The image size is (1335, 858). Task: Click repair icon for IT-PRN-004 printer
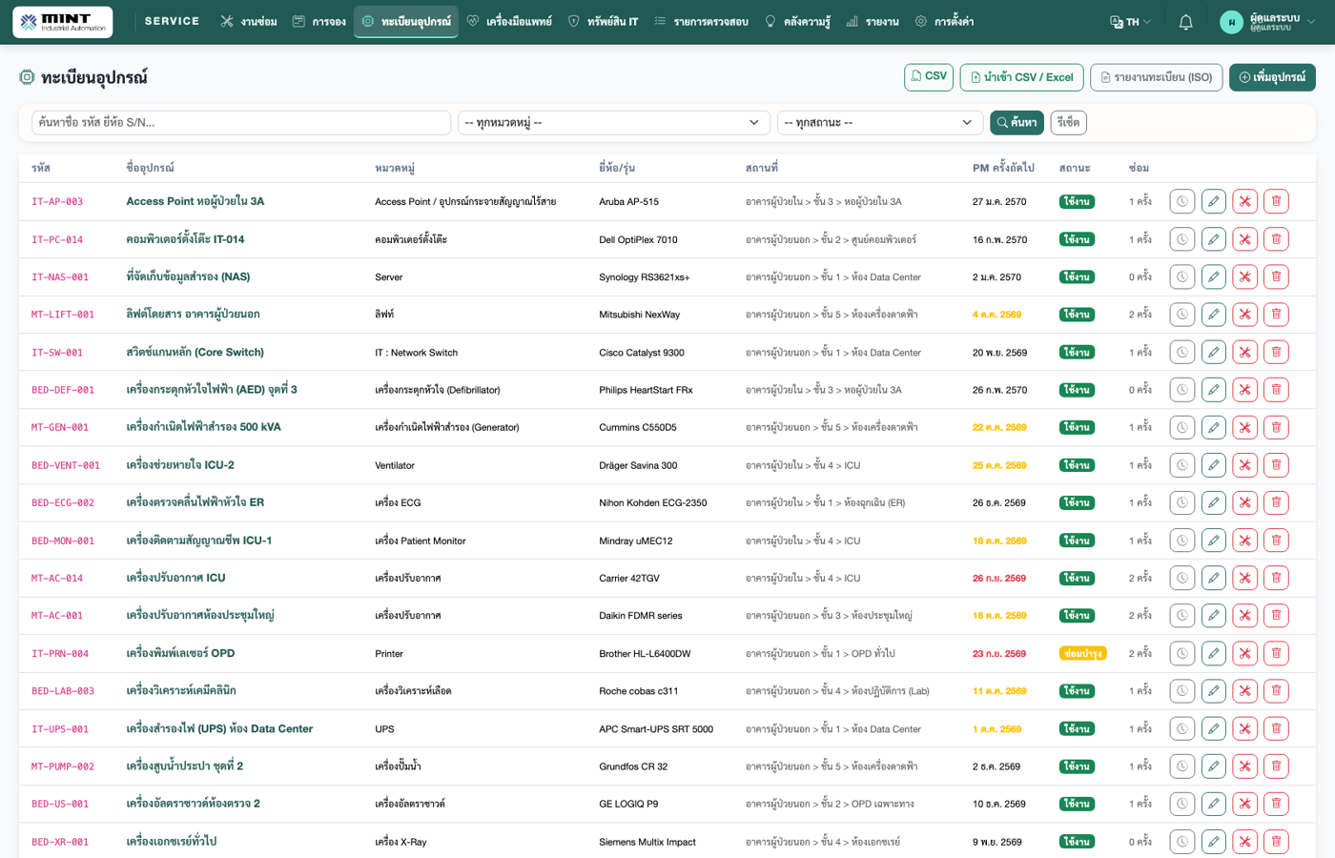pyautogui.click(x=1244, y=653)
